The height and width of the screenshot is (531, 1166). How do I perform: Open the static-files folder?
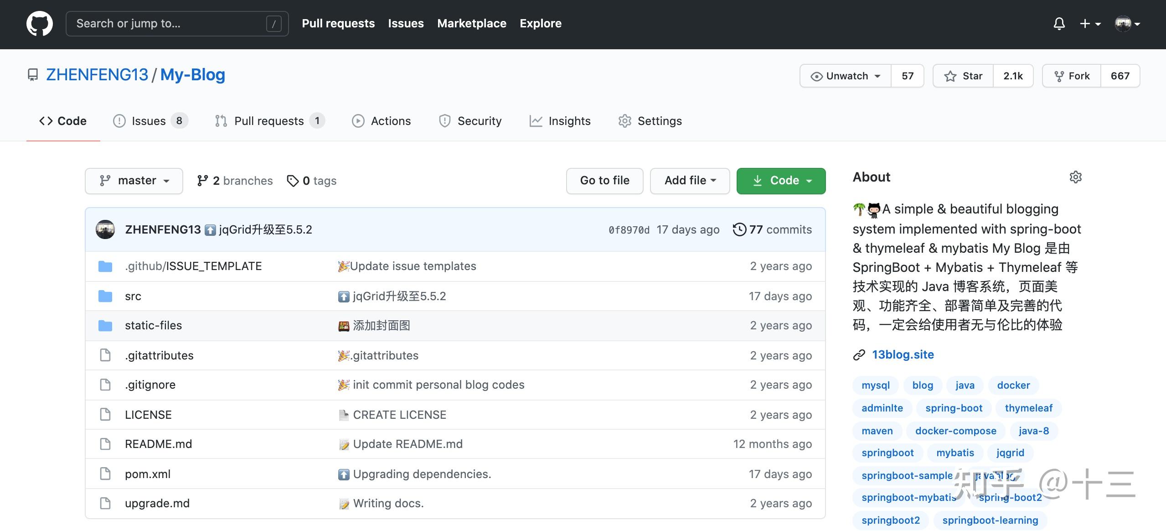(x=153, y=325)
